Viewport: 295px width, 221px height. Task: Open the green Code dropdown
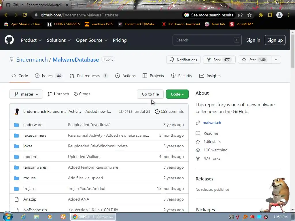coord(177,94)
